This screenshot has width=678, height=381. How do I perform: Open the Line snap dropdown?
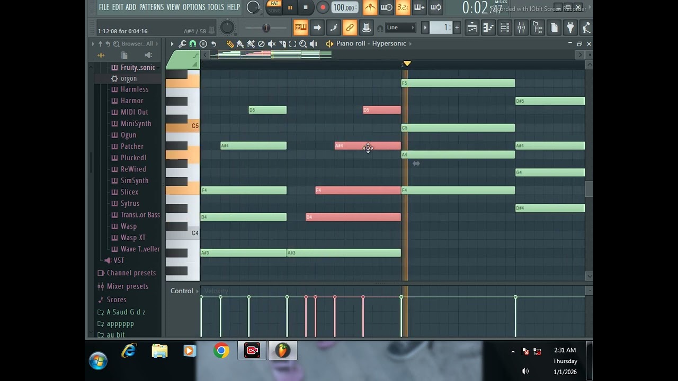pyautogui.click(x=400, y=28)
